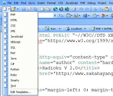Click the blue refresh circle icon
The width and height of the screenshot is (113, 96).
[85, 15]
